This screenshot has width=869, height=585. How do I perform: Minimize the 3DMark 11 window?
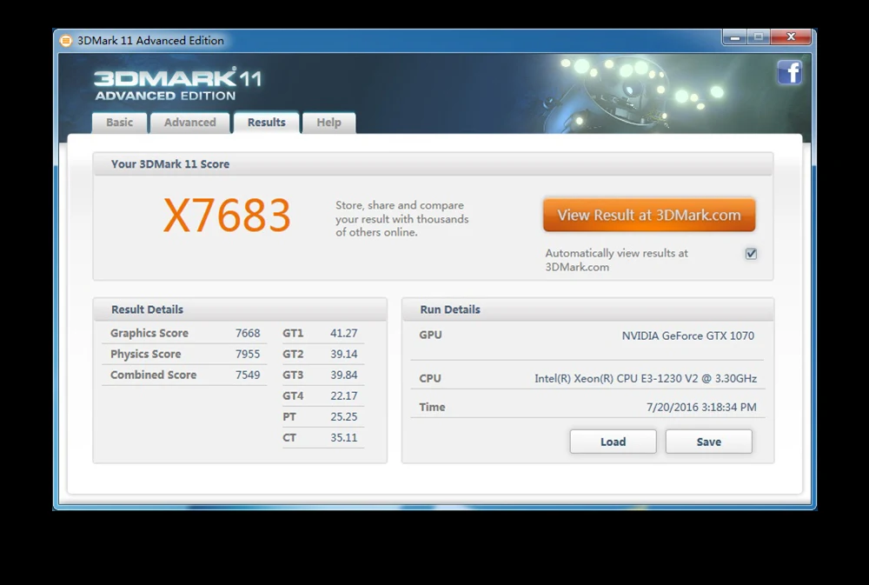pos(735,37)
